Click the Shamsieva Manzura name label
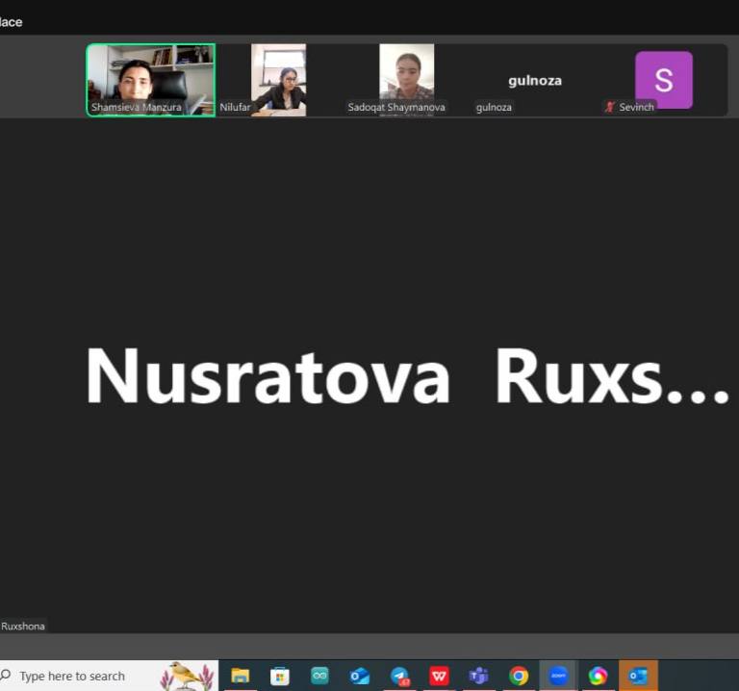Viewport: 739px width, 691px height. click(137, 107)
